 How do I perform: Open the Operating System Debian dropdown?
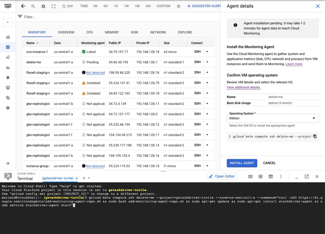click(273, 118)
